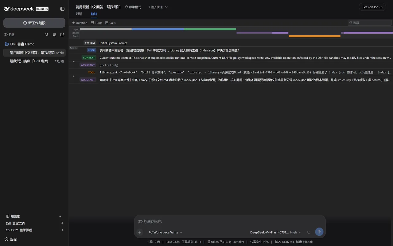Click the green timeline segment
The width and height of the screenshot is (393, 246).
pos(210,29)
